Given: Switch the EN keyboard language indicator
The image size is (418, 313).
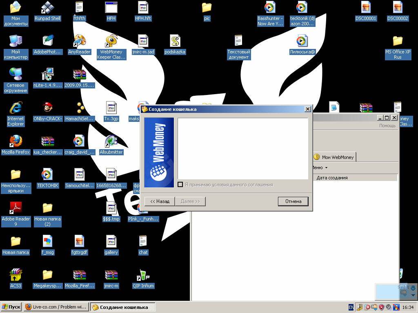Looking at the screenshot, I should 351,307.
